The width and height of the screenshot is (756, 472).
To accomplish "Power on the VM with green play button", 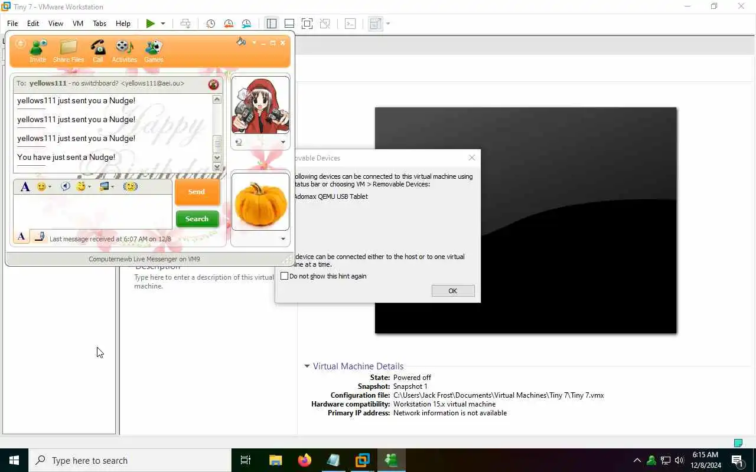I will [151, 24].
